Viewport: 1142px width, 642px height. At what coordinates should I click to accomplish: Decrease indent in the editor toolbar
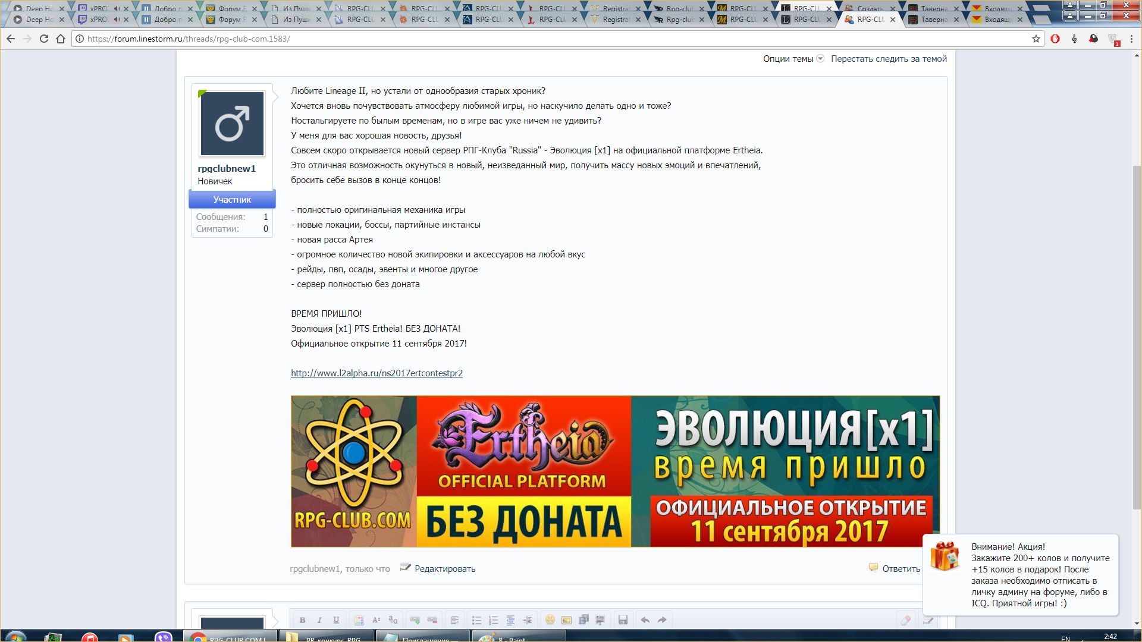click(510, 620)
